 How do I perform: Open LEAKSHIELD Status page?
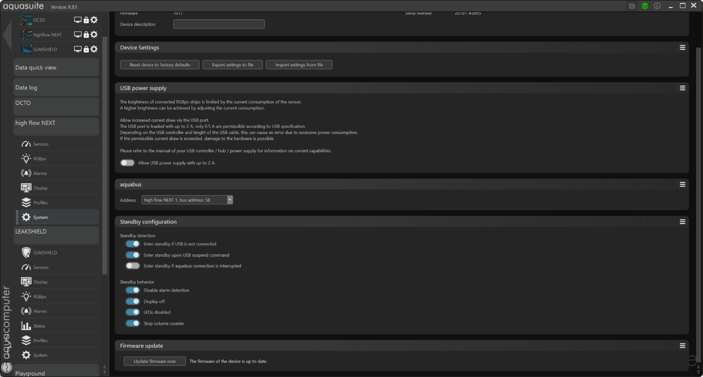[x=59, y=326]
